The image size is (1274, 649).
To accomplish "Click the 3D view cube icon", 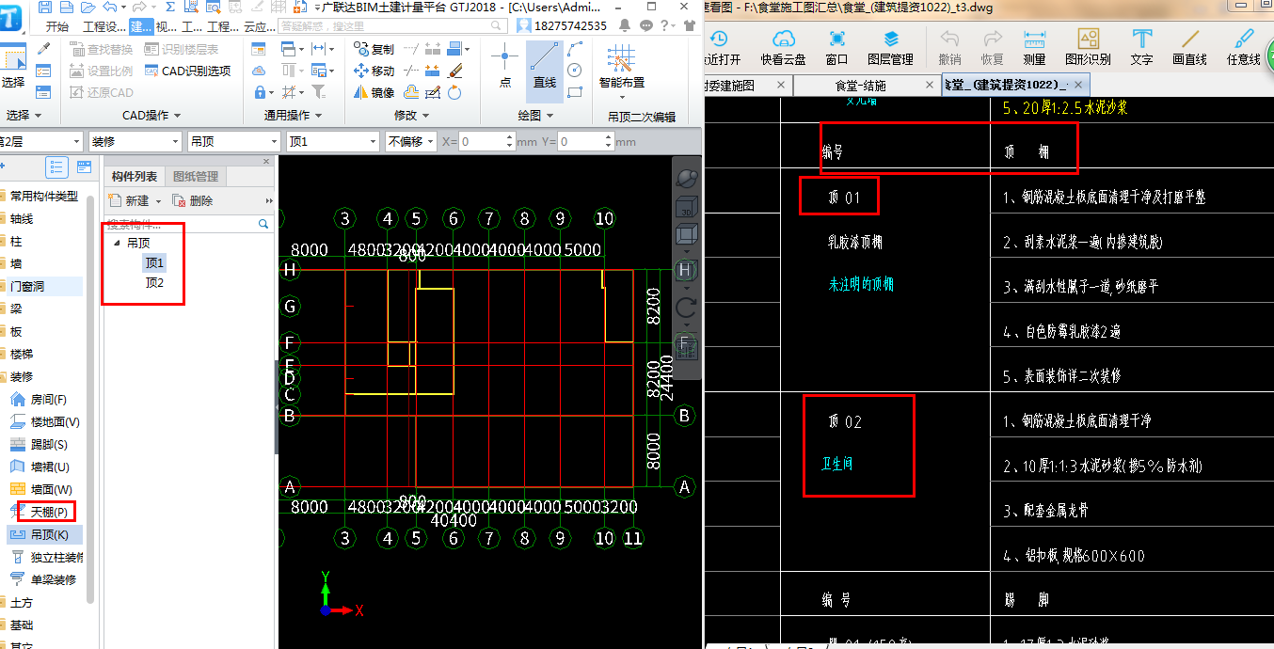I will [x=687, y=206].
